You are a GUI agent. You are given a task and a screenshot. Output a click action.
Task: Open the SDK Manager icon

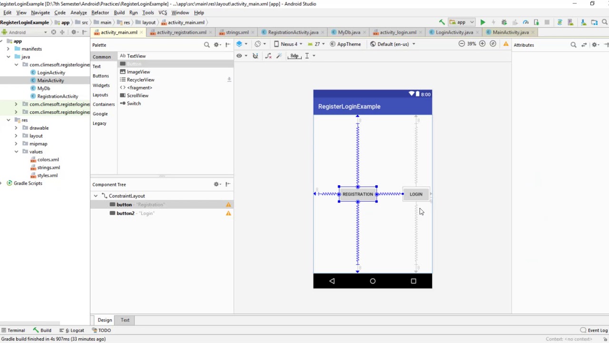click(583, 22)
